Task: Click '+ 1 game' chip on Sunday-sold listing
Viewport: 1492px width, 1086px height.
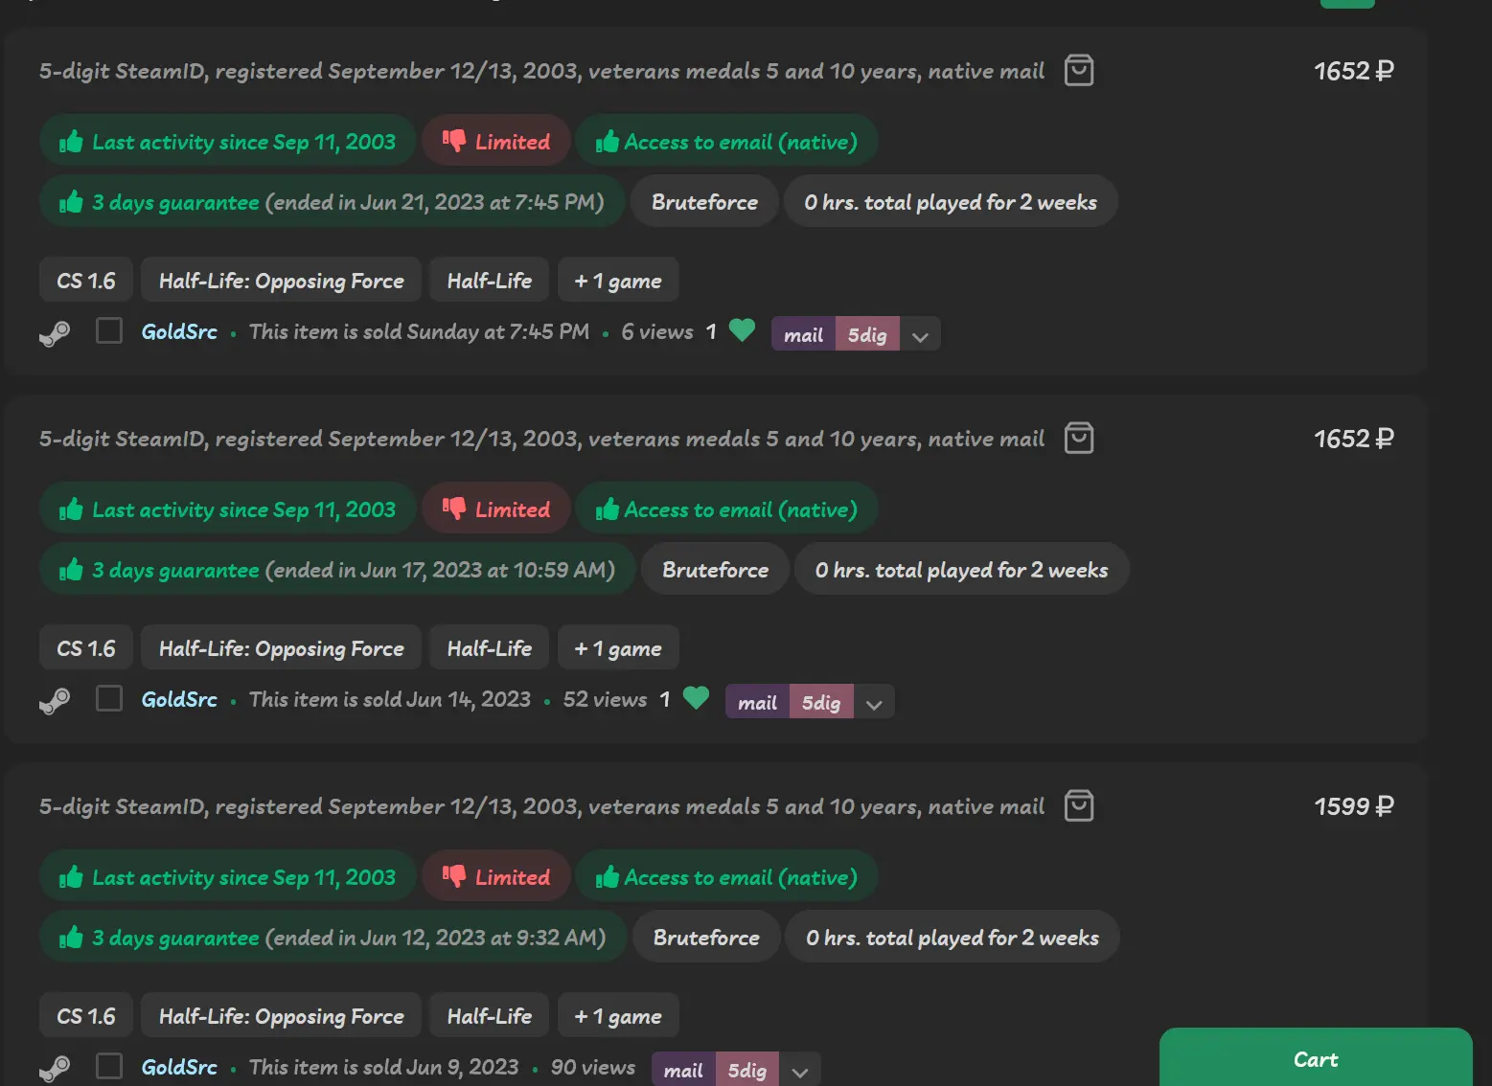Action: (618, 281)
